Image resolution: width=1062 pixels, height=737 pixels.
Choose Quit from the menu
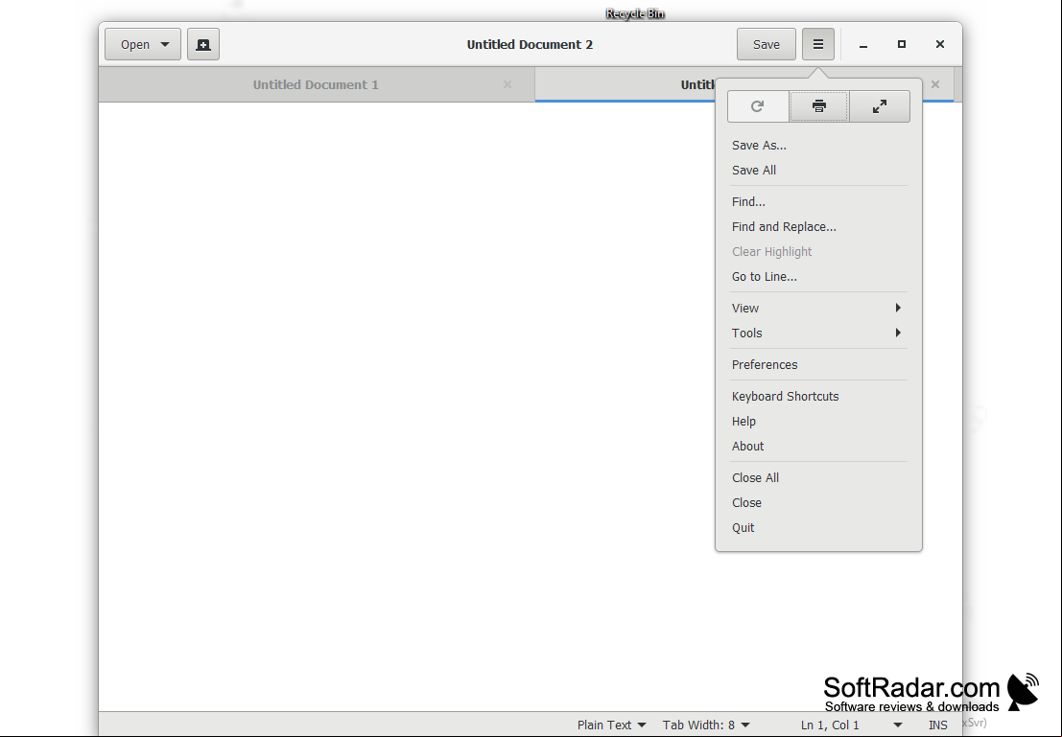(819, 528)
